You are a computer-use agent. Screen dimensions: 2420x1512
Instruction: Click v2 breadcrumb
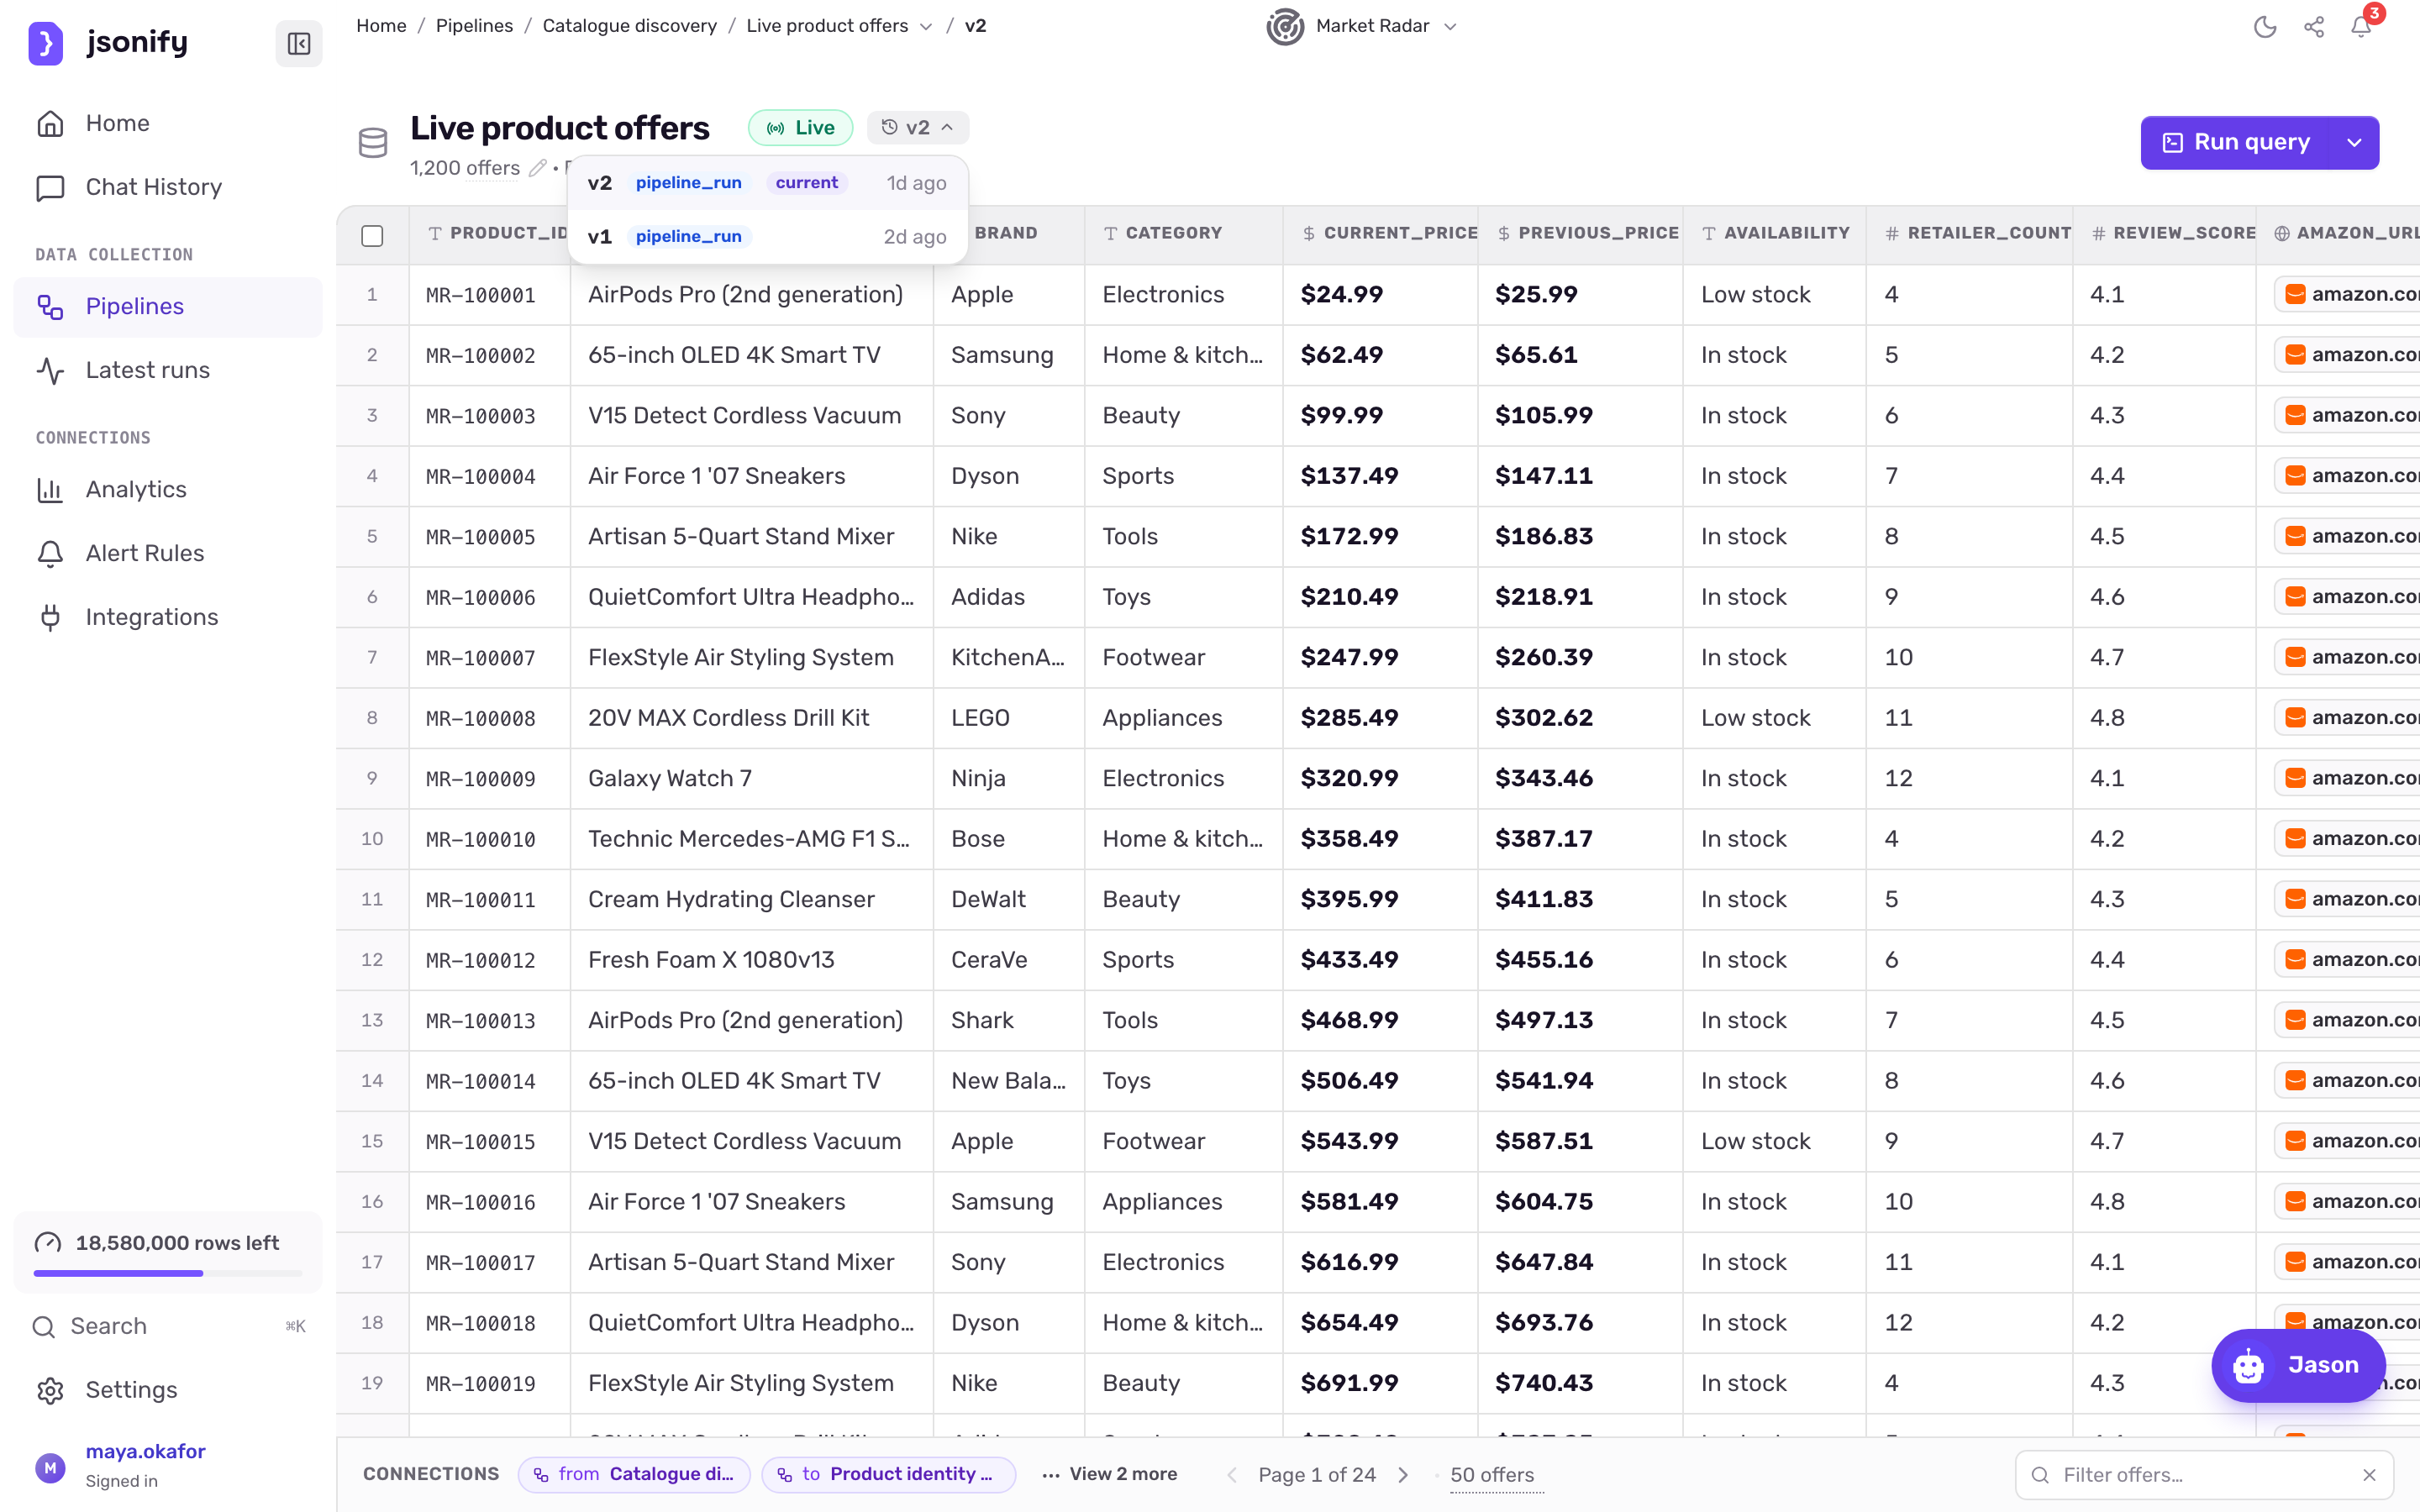(975, 26)
